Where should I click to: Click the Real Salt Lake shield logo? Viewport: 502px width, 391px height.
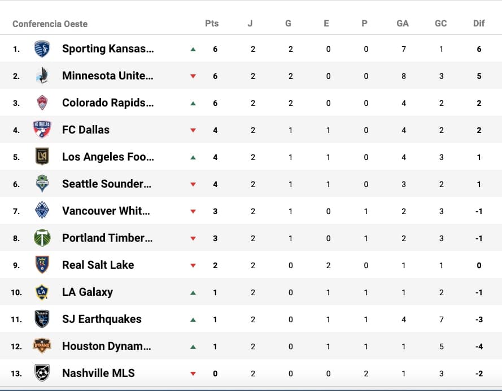point(42,265)
